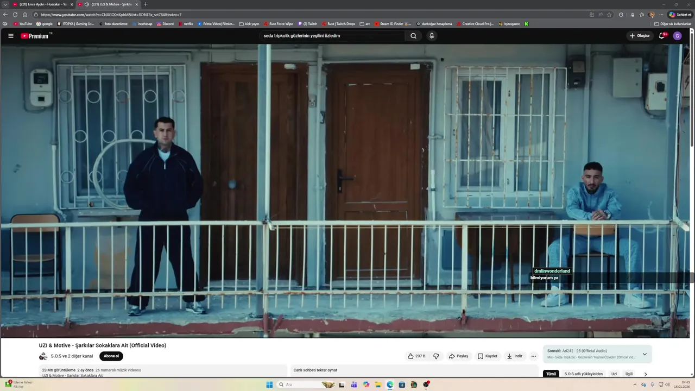The image size is (695, 391).
Task: Go to YouTube Premium home logo
Action: coord(36,36)
